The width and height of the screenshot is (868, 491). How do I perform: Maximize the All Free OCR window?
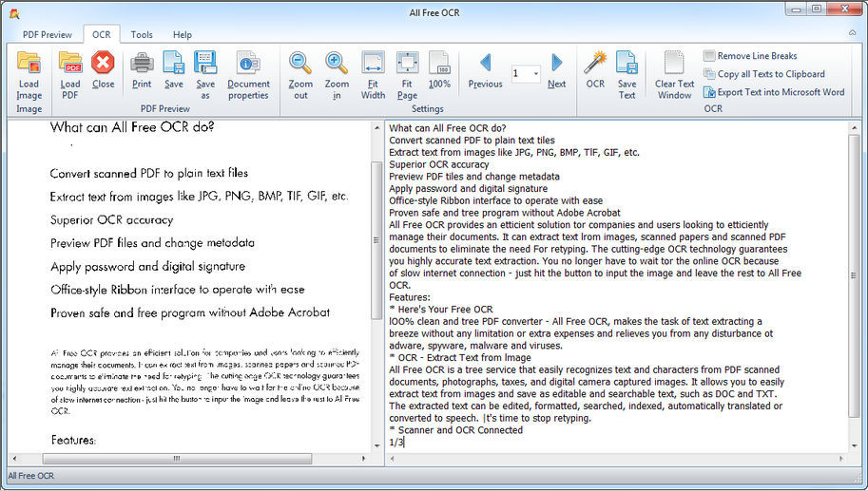point(817,9)
